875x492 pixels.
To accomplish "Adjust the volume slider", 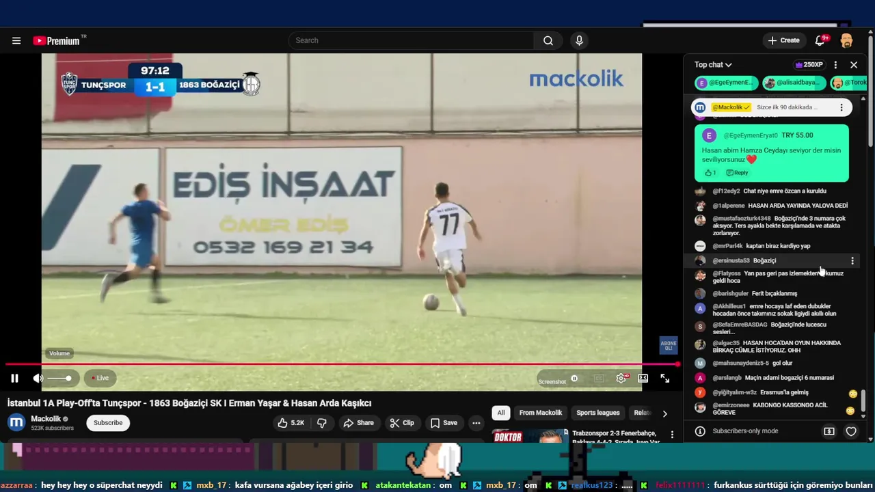I will [x=59, y=378].
